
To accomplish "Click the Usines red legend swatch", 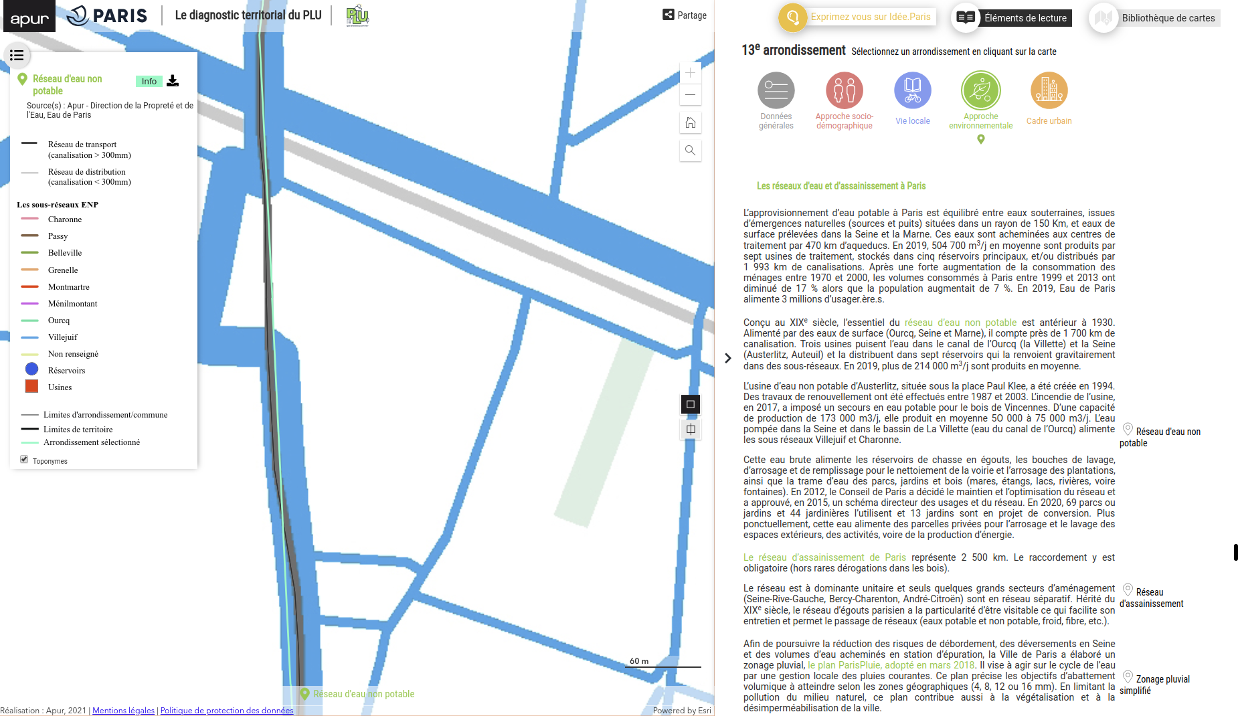I will coord(31,387).
